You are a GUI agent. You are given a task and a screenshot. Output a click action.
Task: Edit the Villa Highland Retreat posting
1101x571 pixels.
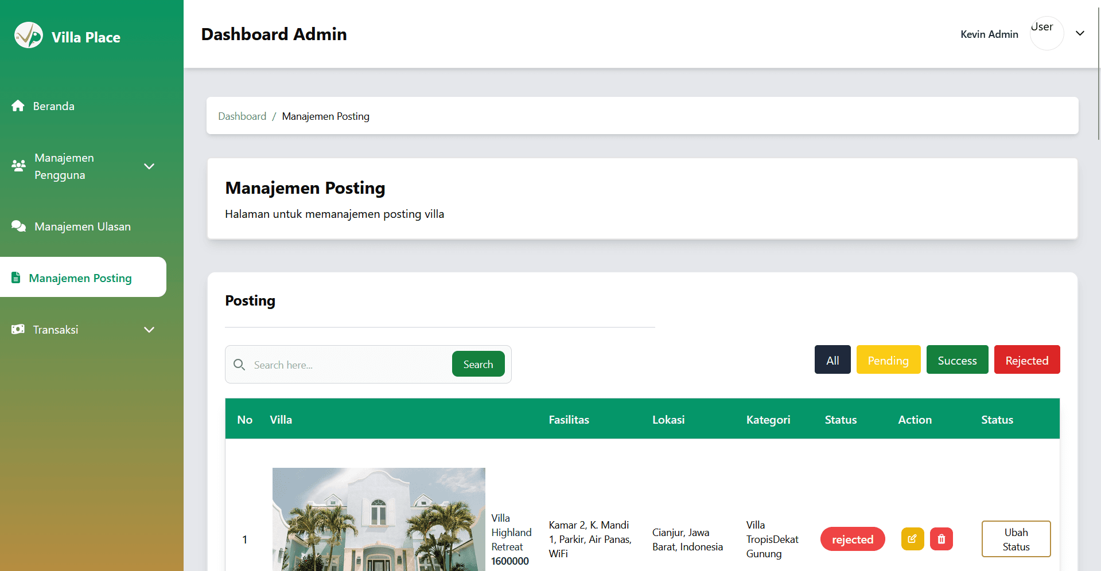click(912, 539)
